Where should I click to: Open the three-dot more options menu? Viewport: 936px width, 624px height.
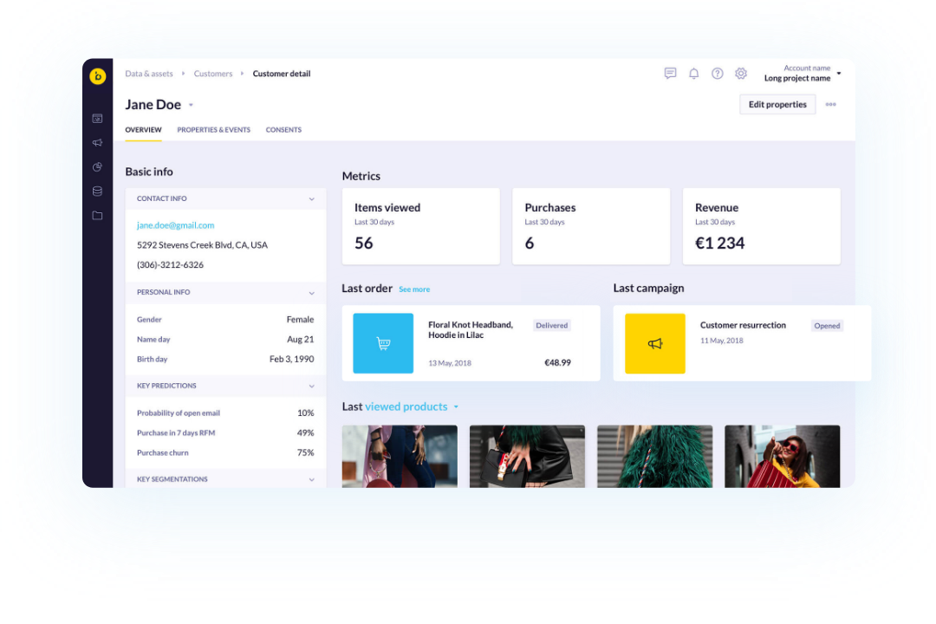pyautogui.click(x=830, y=105)
